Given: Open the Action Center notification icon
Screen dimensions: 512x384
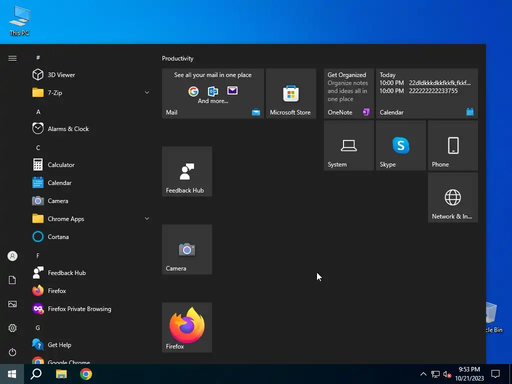Looking at the screenshot, I should (x=495, y=374).
